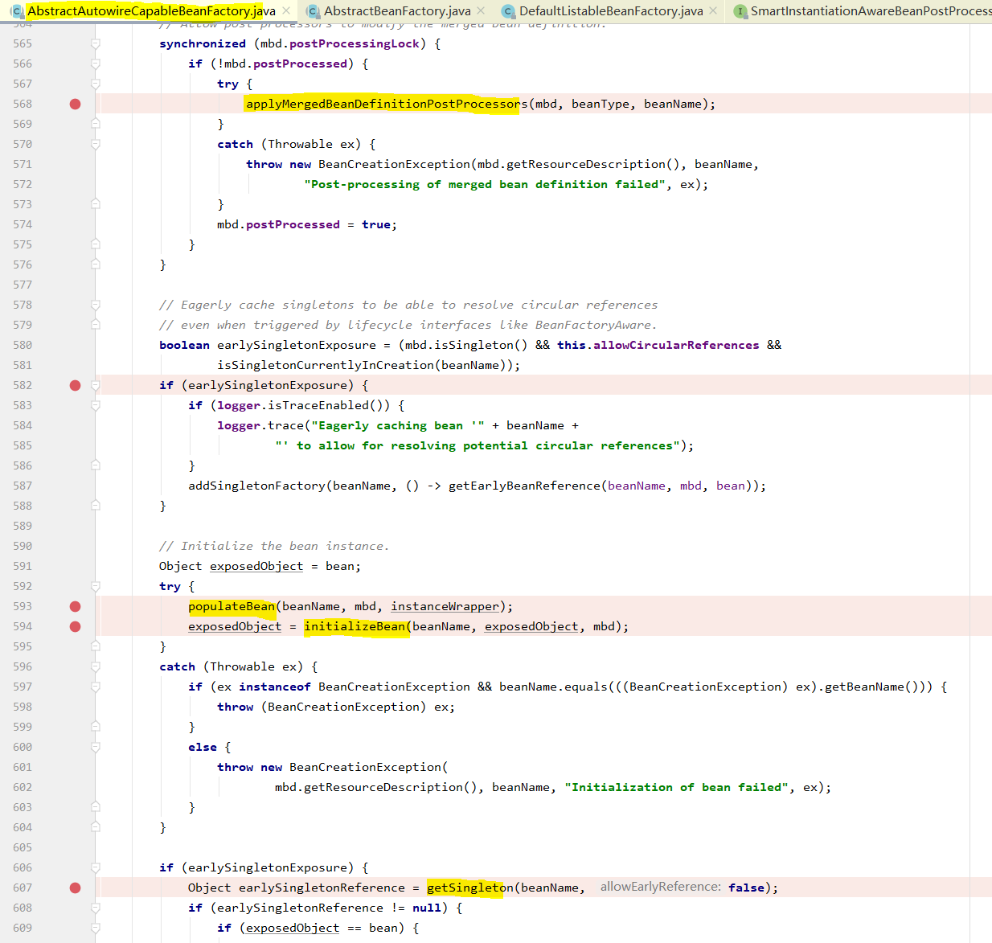Click earlySingletonReference variable on line 607

[x=322, y=888]
